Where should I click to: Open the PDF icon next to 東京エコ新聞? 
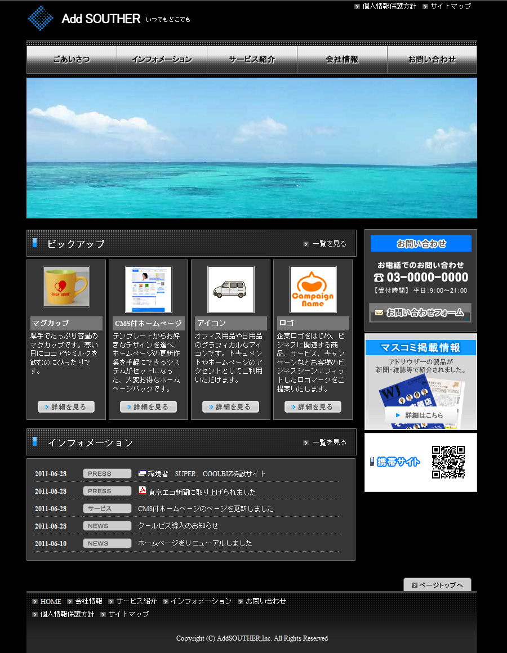point(142,490)
